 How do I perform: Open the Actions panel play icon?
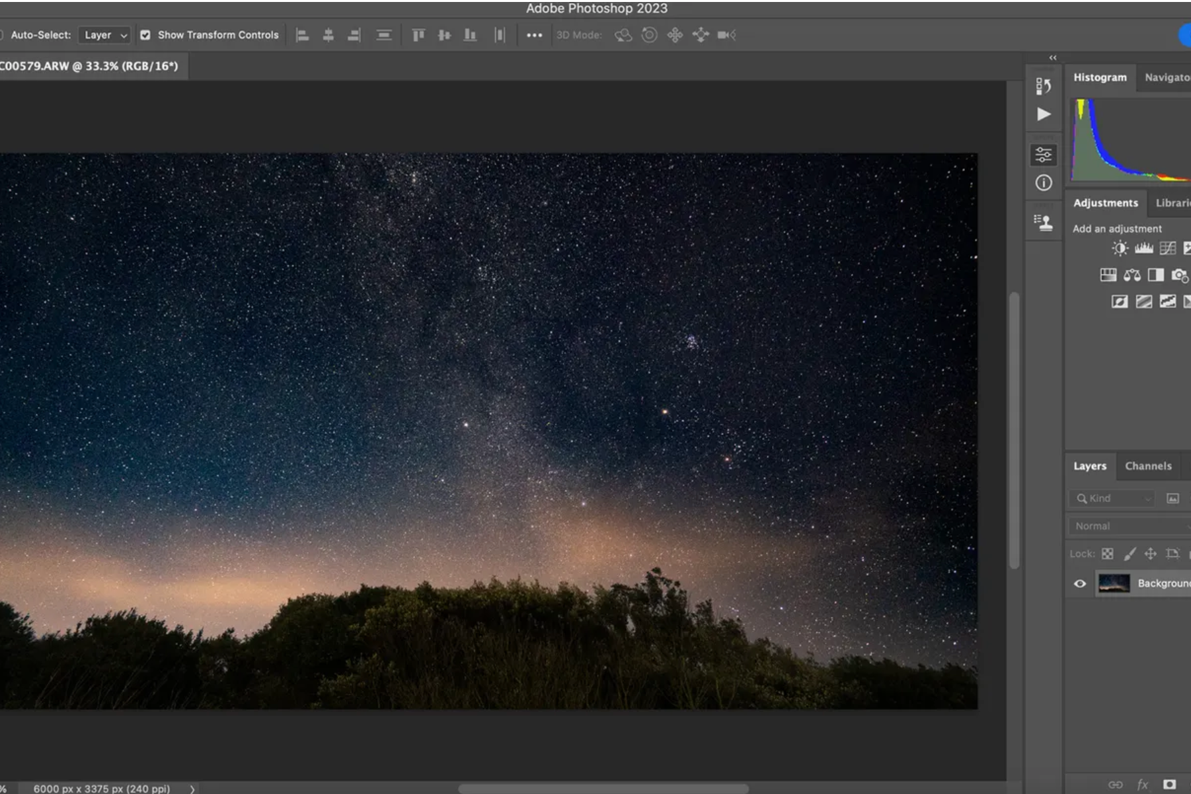tap(1043, 114)
